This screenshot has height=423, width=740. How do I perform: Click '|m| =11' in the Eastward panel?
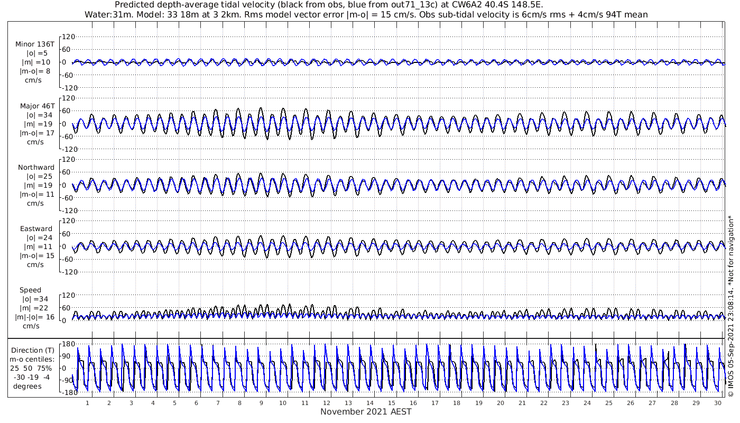[37, 247]
